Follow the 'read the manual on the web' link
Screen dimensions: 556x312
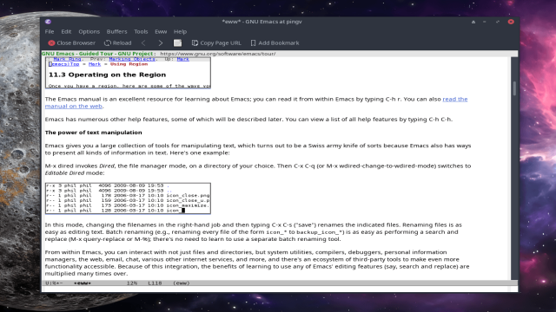click(x=455, y=99)
